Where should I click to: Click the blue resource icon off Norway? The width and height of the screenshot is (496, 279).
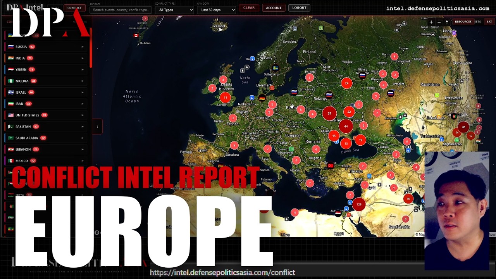[x=252, y=59]
